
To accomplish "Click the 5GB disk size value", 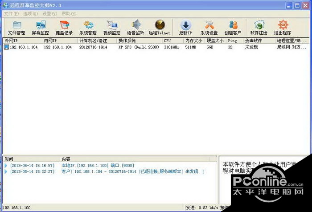I will [210, 47].
